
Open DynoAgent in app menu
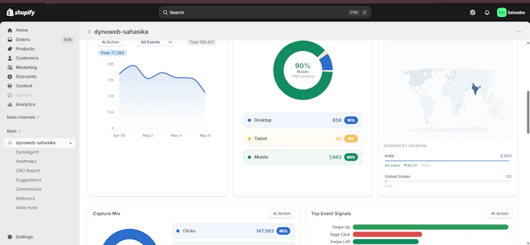[27, 152]
